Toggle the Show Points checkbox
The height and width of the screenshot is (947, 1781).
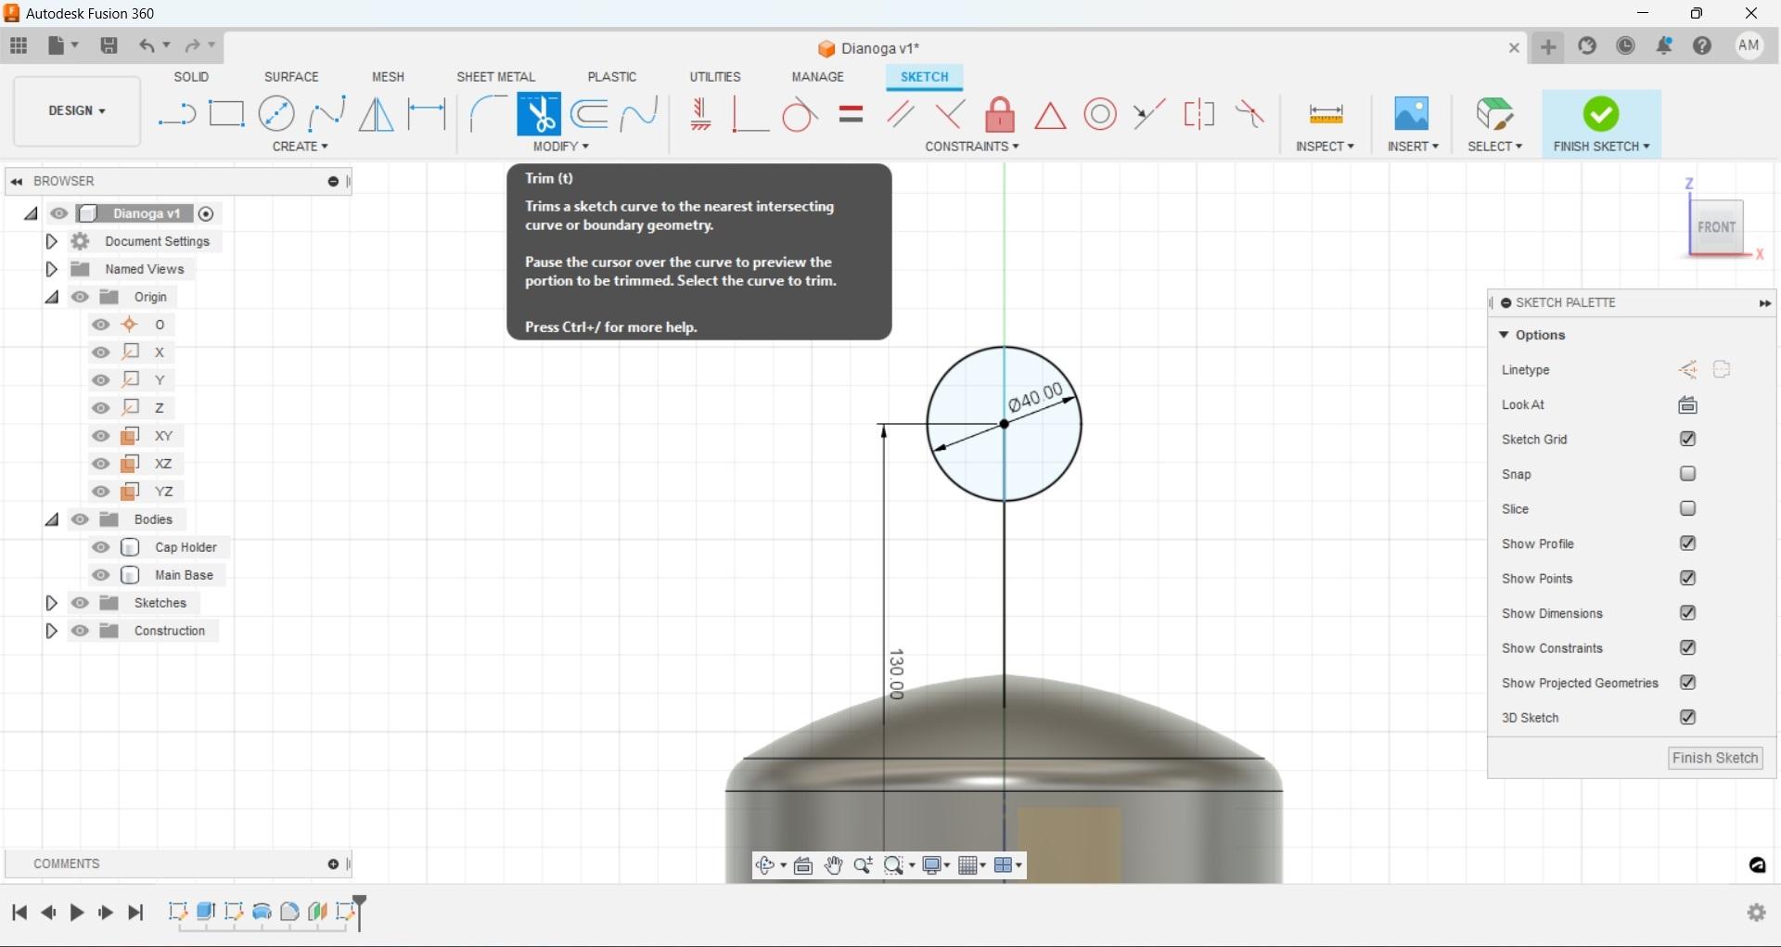tap(1687, 578)
